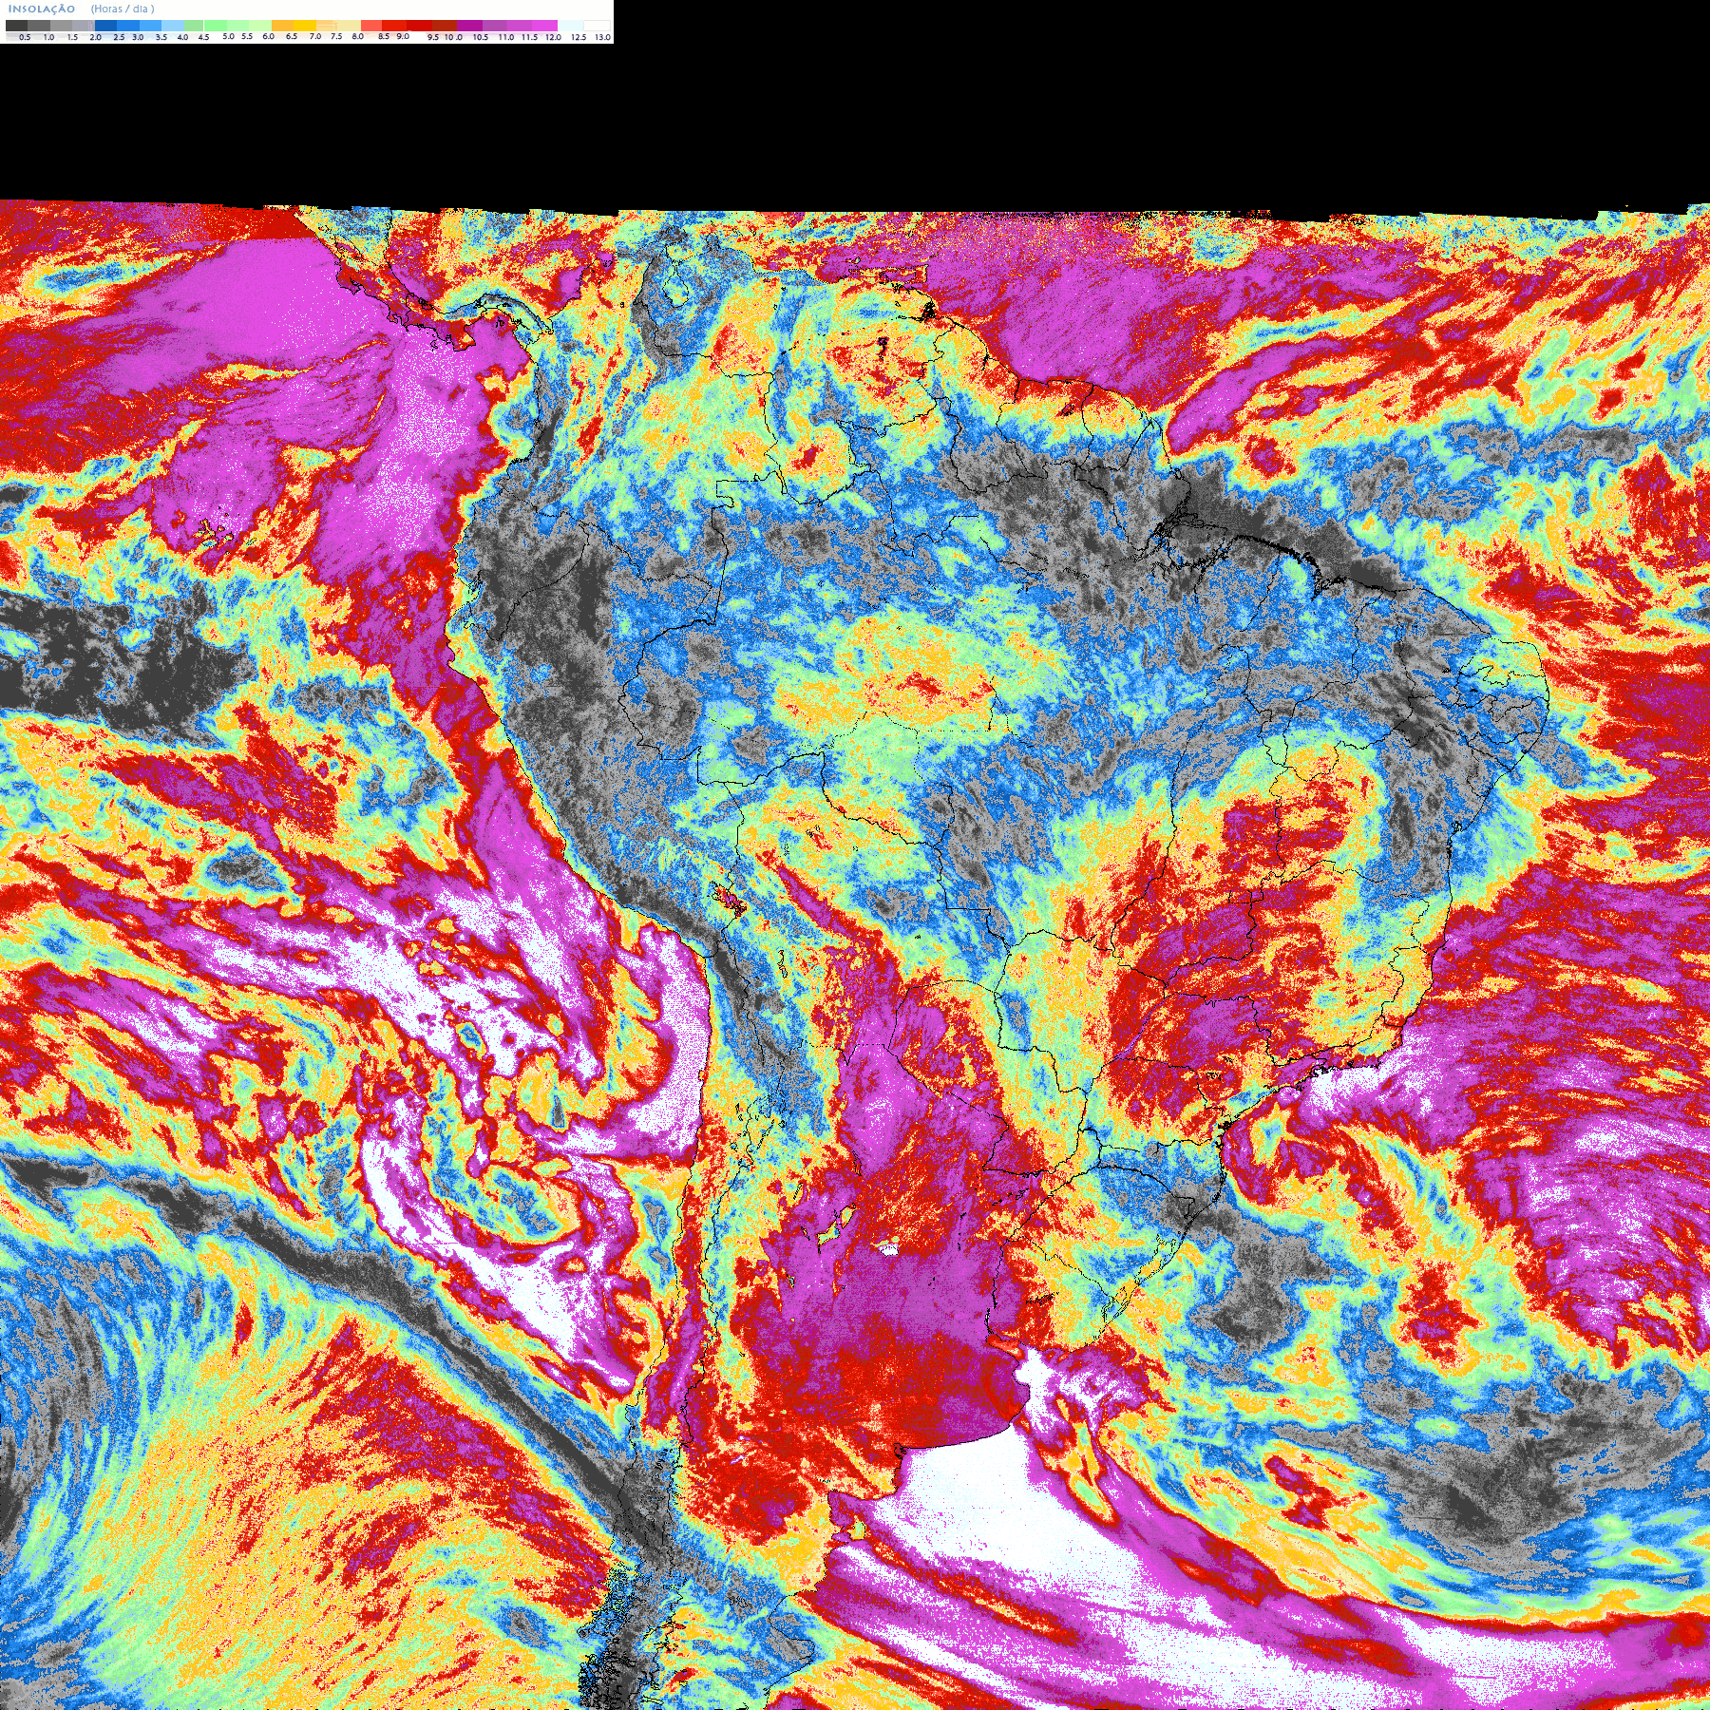Select the 3.5 legend value
Viewport: 1710px width, 1710px height.
pos(161,37)
